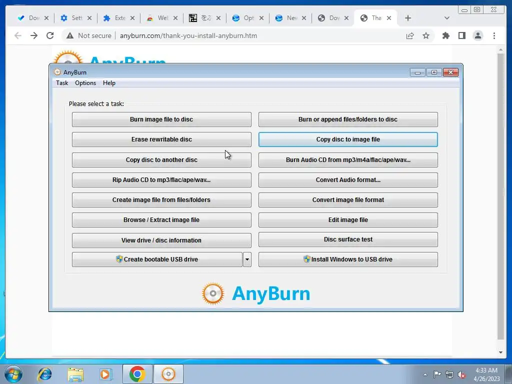Choose Erase rewritable disc task
The image size is (512, 384).
(x=161, y=139)
